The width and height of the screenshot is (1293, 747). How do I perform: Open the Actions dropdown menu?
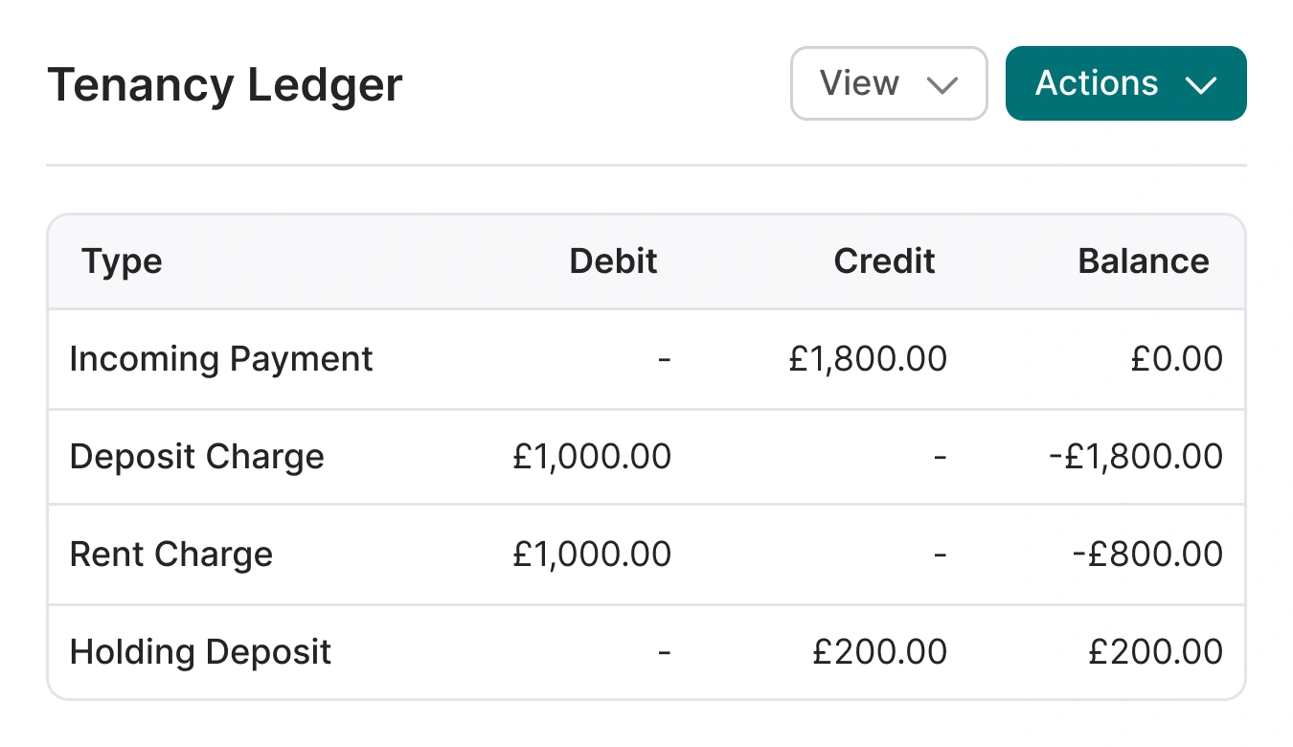point(1125,83)
